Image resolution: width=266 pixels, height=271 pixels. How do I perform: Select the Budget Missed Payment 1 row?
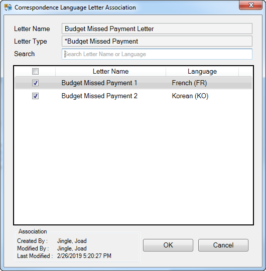[134, 83]
